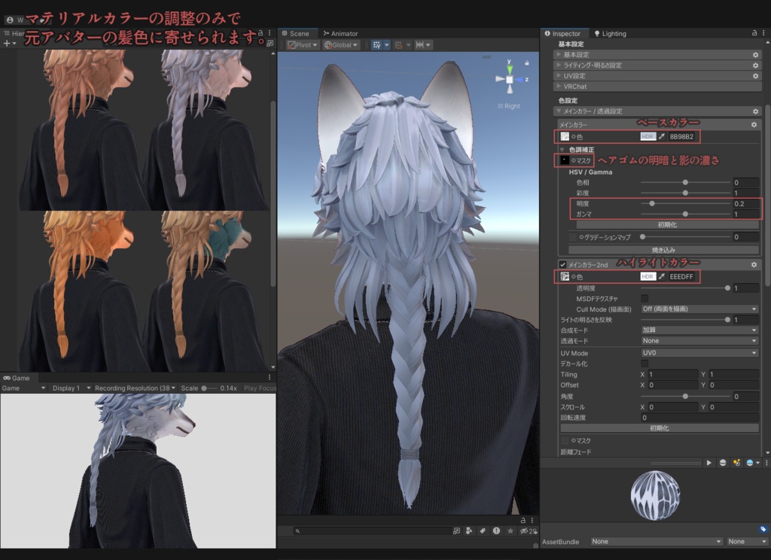
Task: Open the gear icon for the メインカラー section
Action: coord(754,124)
